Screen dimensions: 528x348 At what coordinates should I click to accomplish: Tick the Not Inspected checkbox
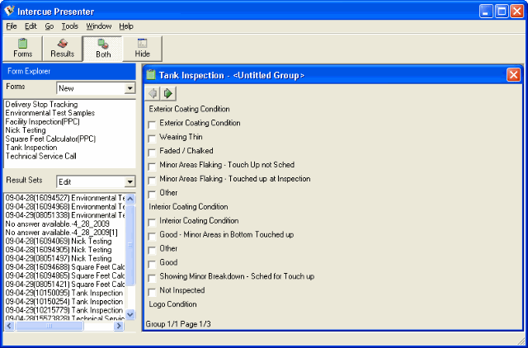click(x=152, y=292)
